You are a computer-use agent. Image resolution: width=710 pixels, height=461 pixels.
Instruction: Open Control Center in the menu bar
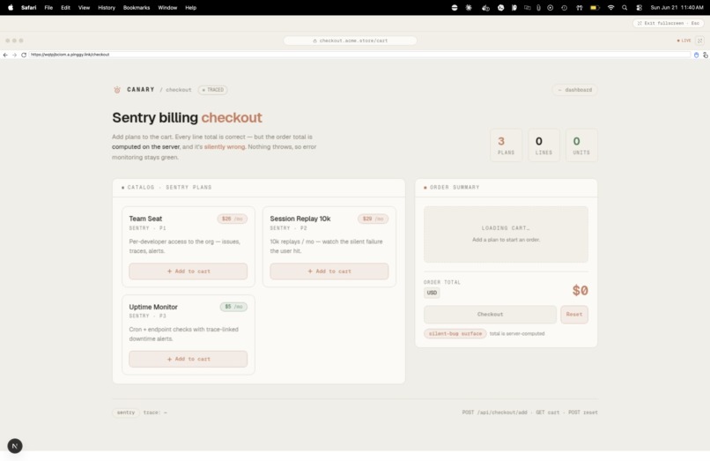639,8
